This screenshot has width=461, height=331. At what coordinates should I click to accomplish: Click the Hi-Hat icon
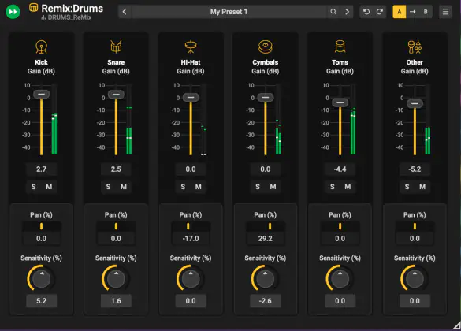tap(191, 46)
